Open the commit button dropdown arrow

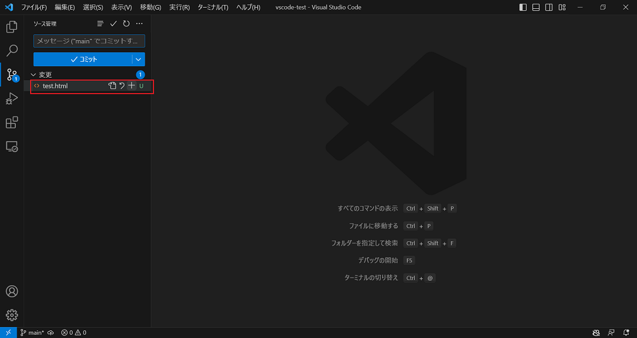click(138, 59)
